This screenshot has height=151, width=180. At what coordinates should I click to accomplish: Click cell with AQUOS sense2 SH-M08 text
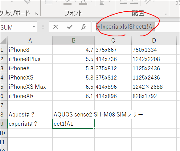73,115
